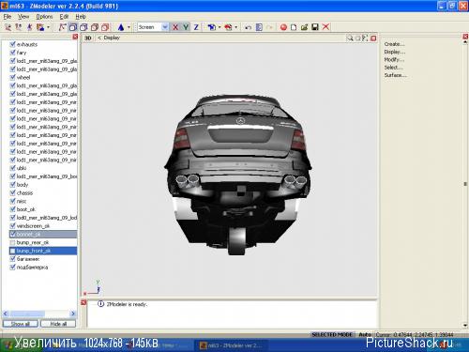This screenshot has width=469, height=352.
Task: Toggle SELECTED MODE in status bar
Action: (332, 334)
